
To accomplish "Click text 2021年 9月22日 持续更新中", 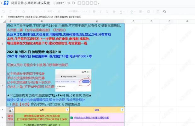I will pyautogui.click(x=28, y=56).
